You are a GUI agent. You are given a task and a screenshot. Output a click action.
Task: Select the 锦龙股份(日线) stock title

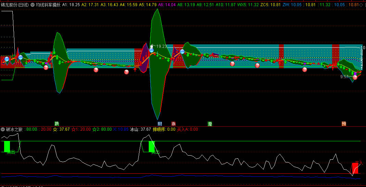pyautogui.click(x=15, y=5)
